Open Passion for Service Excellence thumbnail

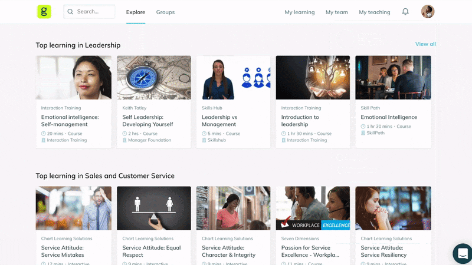(313, 208)
